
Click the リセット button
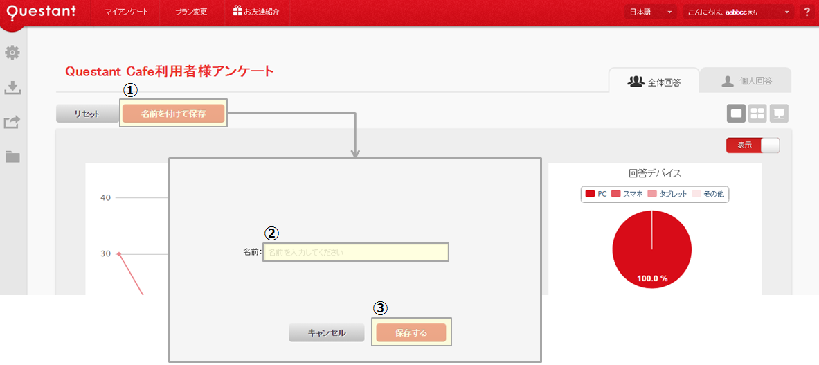point(87,114)
